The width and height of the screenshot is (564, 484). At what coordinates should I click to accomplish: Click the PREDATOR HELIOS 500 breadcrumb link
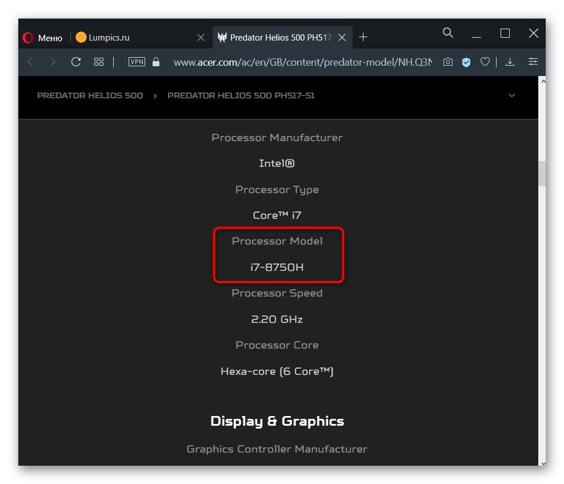pos(90,95)
